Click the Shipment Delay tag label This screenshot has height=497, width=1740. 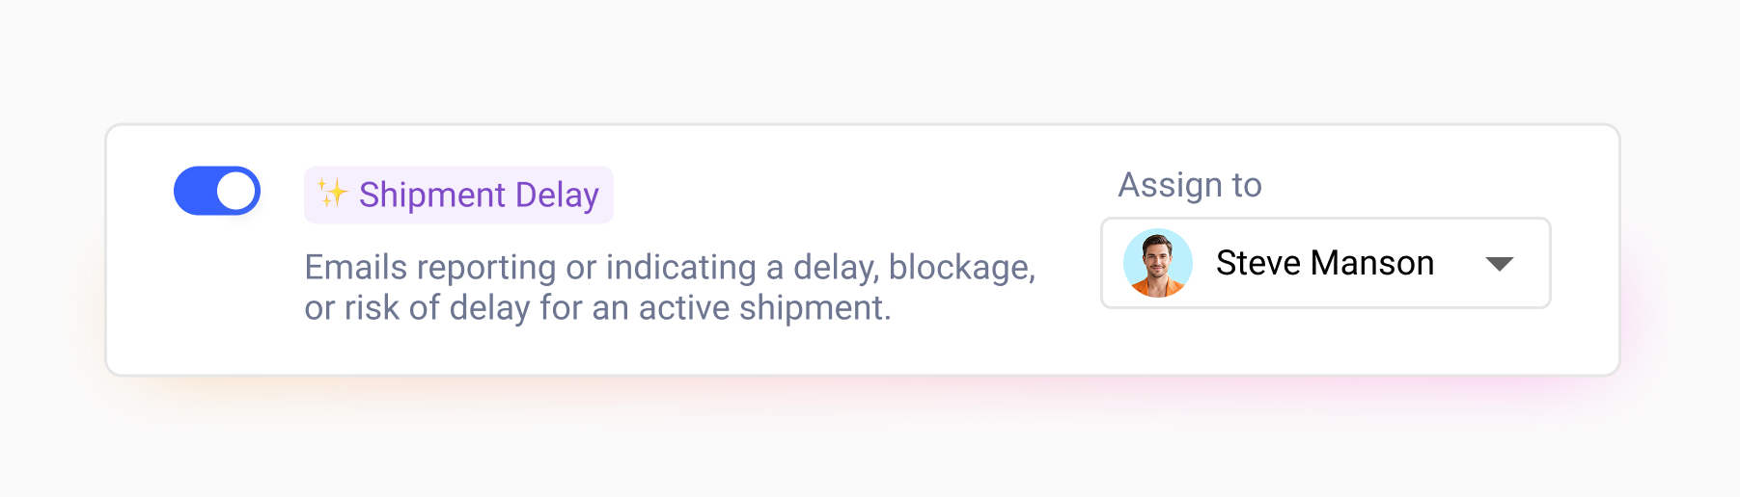(x=458, y=195)
